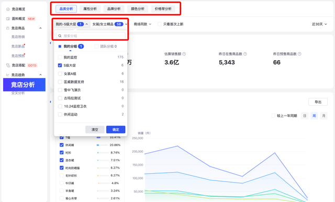335x202 pixels.
Task: Click the 清空 button
Action: pyautogui.click(x=95, y=130)
